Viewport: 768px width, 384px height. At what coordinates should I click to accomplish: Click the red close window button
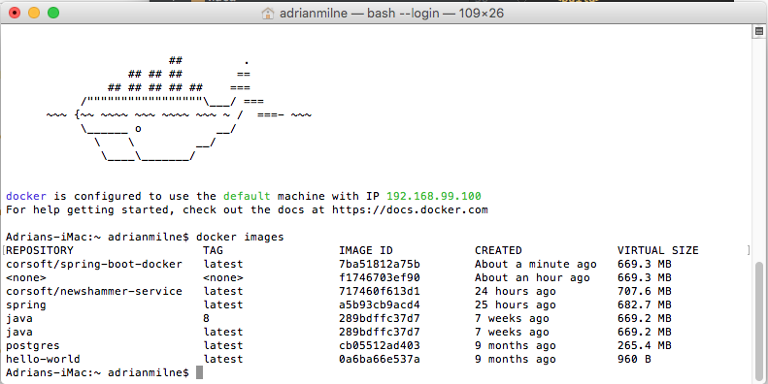[15, 13]
